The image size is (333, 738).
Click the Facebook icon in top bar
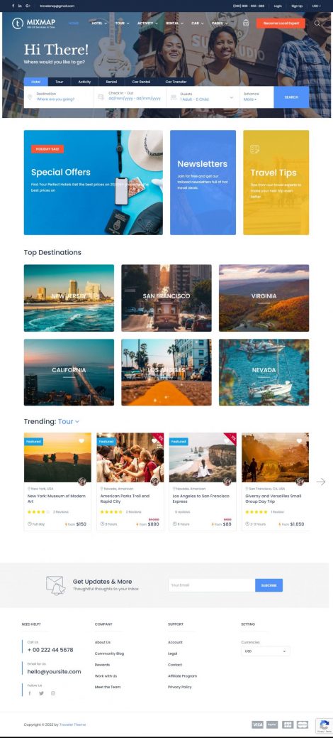click(13, 6)
